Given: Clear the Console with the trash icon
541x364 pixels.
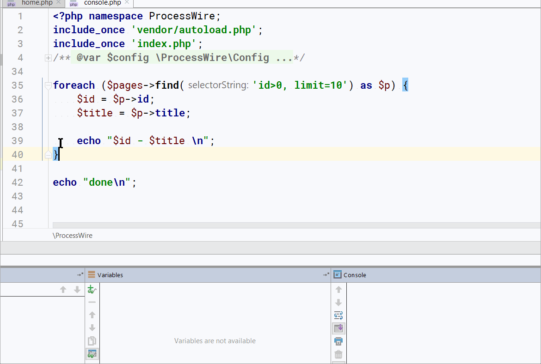Looking at the screenshot, I should 338,354.
